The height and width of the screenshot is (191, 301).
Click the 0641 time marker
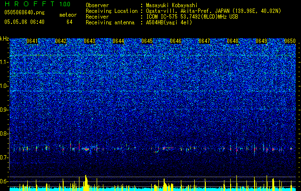point(32,41)
